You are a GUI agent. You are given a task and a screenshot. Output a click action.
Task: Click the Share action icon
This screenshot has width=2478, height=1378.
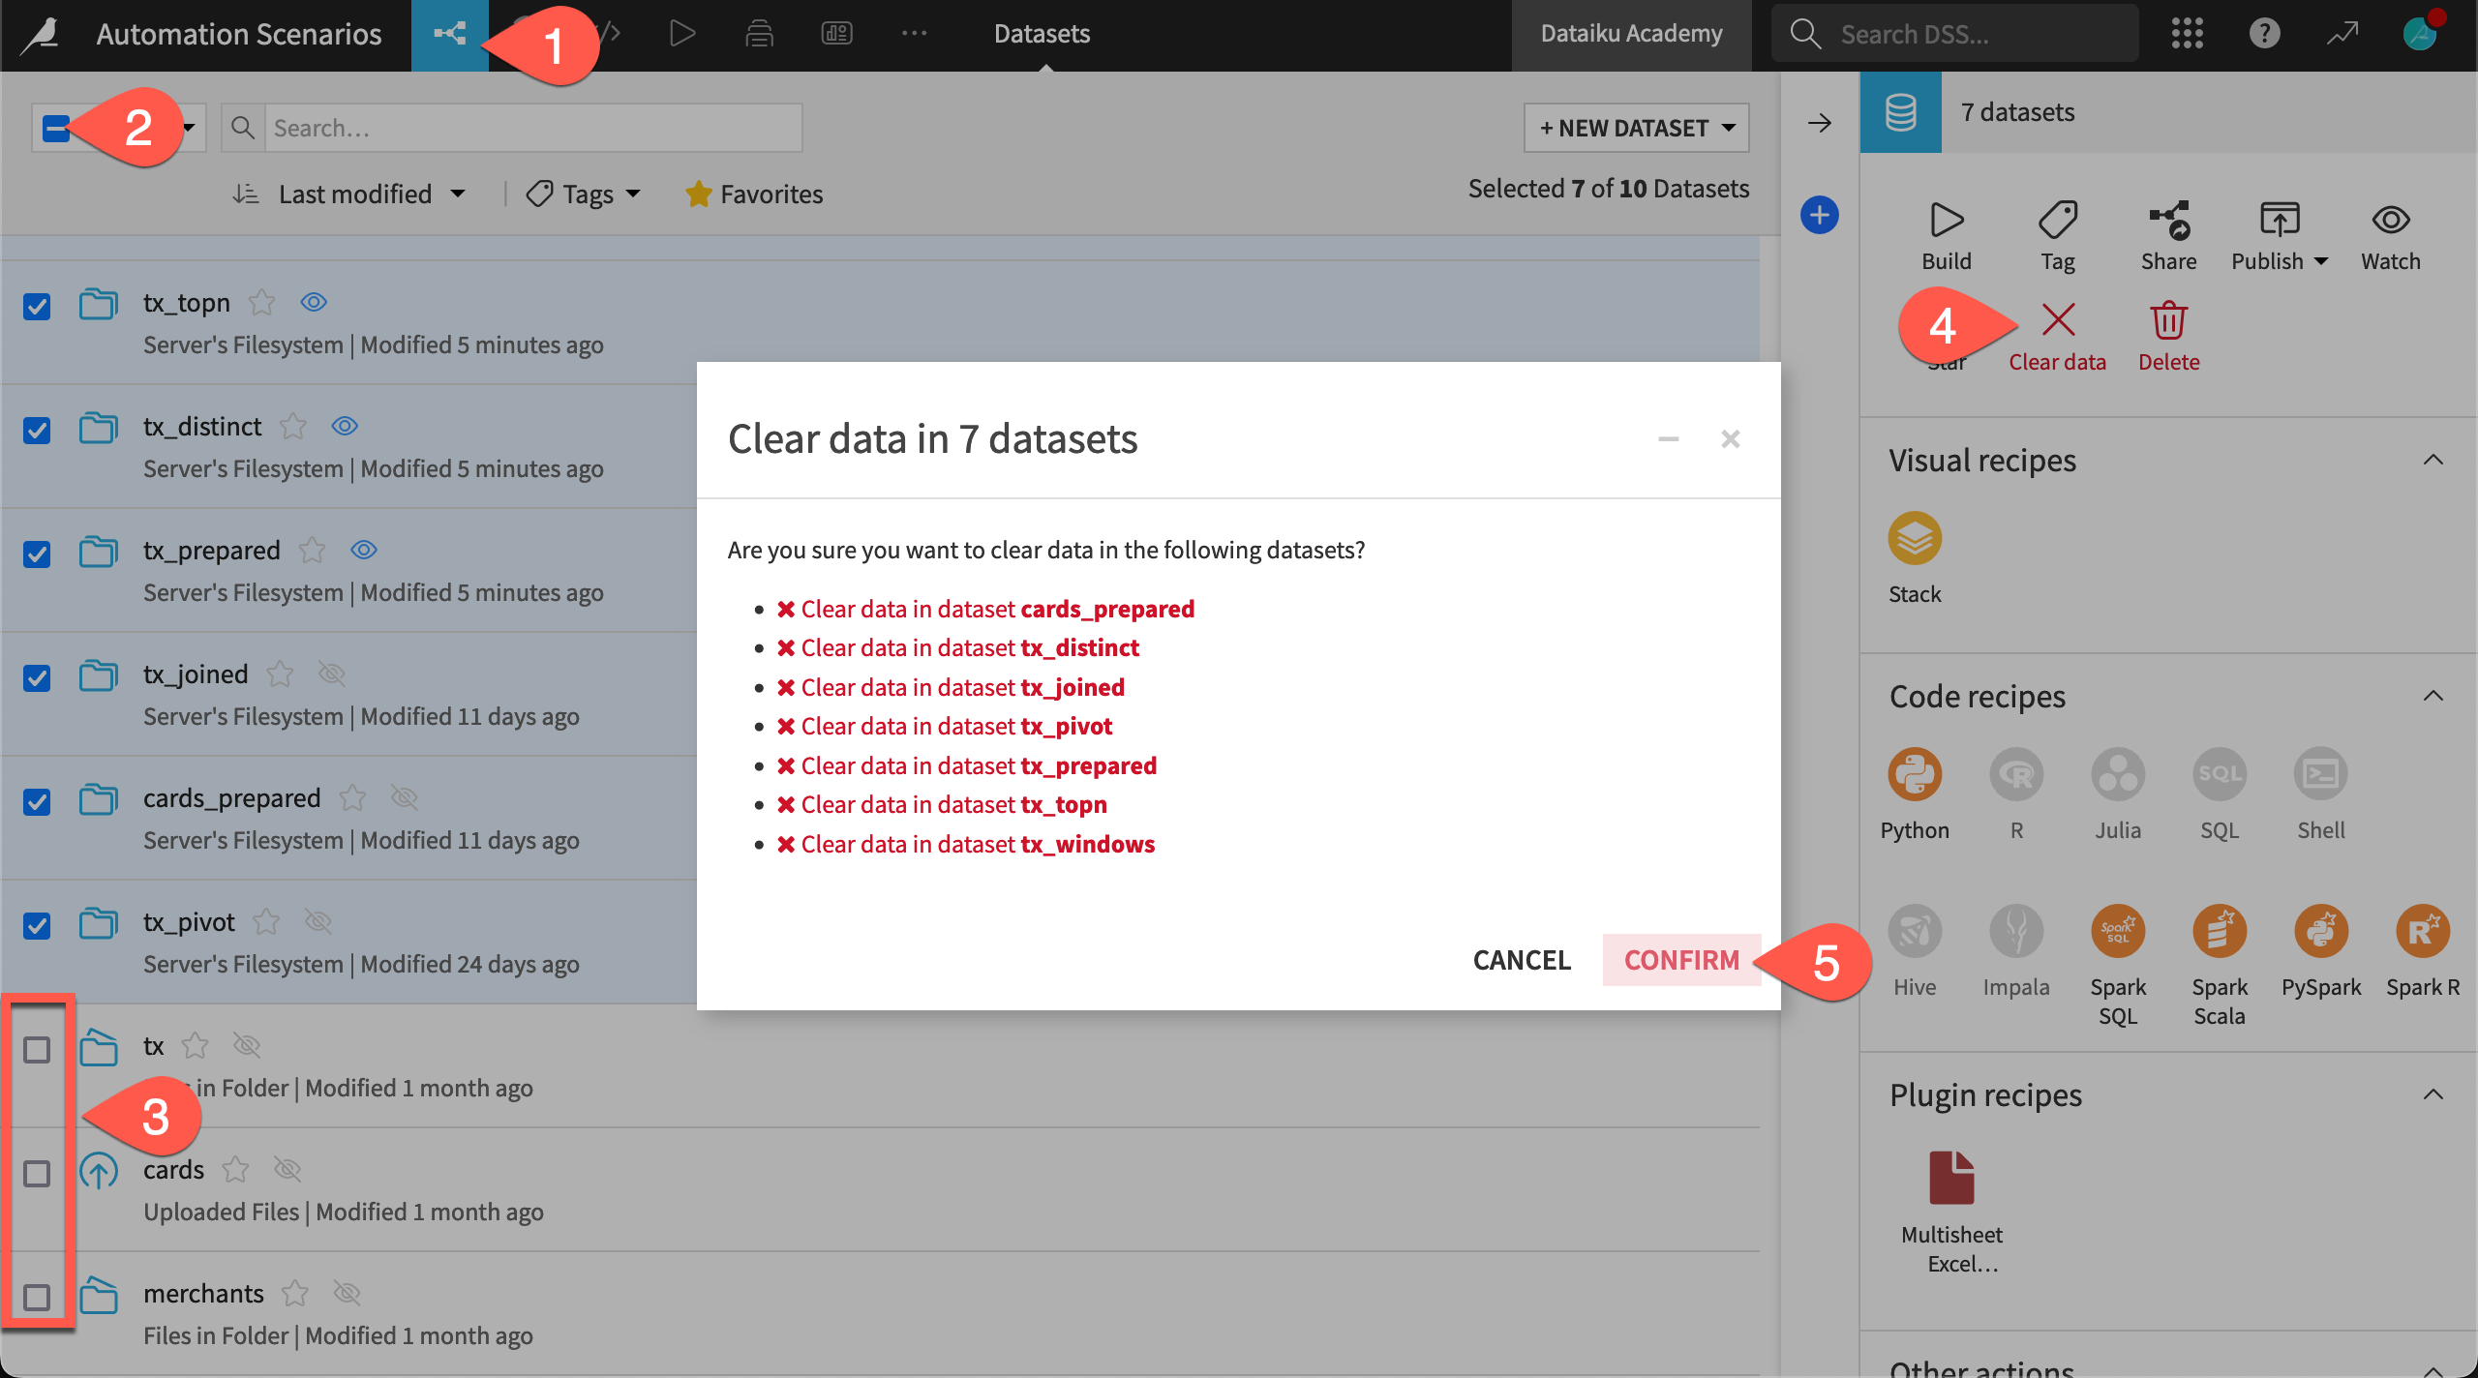[2169, 221]
